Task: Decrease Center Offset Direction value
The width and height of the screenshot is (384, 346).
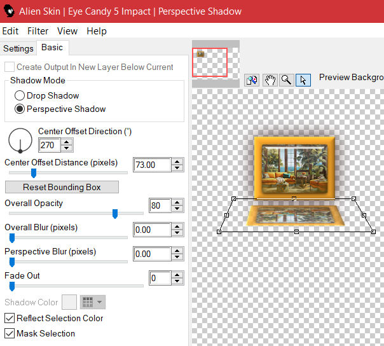Action: [x=66, y=148]
